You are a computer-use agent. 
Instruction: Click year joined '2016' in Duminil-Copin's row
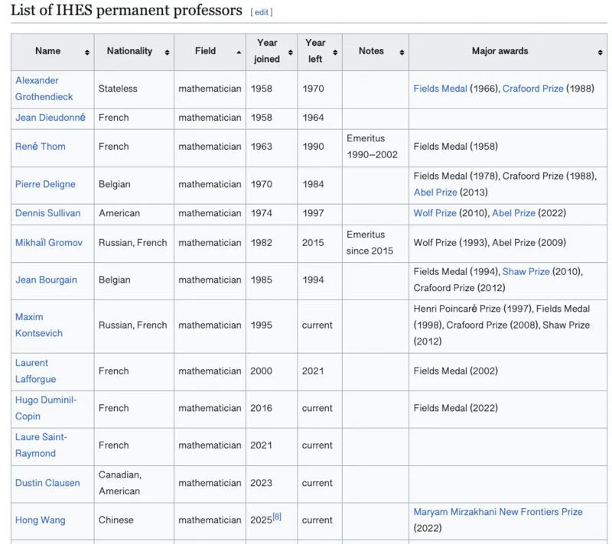(262, 408)
